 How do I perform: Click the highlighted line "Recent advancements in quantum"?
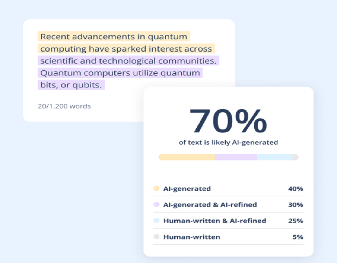click(113, 37)
